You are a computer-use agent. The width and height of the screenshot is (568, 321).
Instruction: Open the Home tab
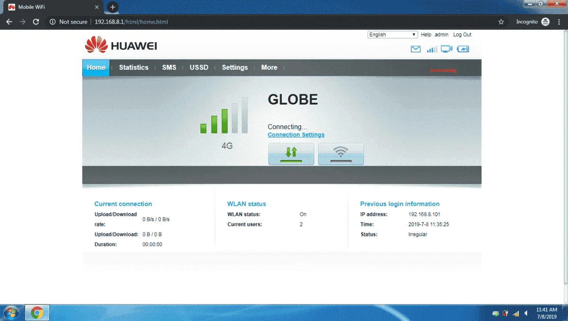pyautogui.click(x=96, y=67)
